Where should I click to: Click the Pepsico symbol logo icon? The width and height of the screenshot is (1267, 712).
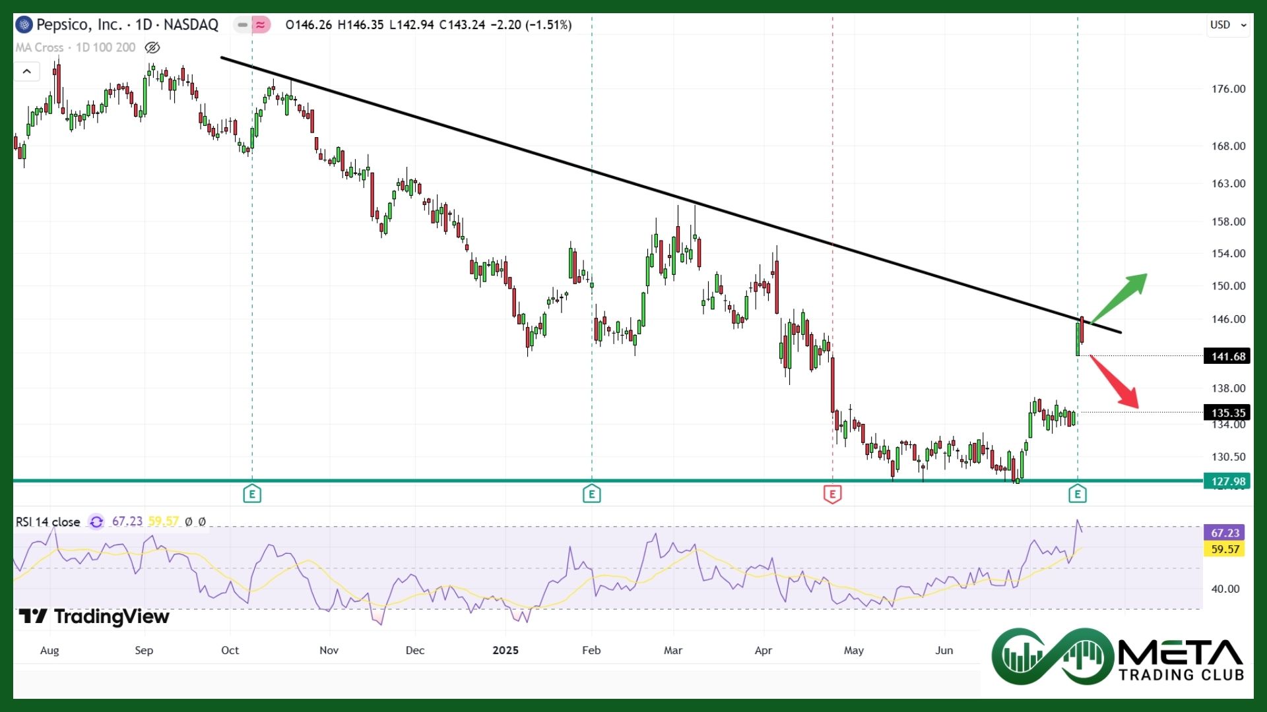(x=24, y=25)
